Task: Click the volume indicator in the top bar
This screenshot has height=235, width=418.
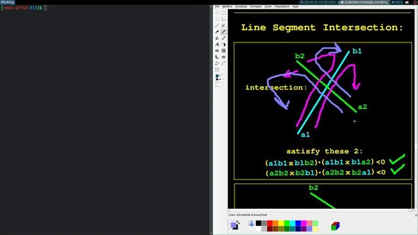Action: click(x=397, y=2)
